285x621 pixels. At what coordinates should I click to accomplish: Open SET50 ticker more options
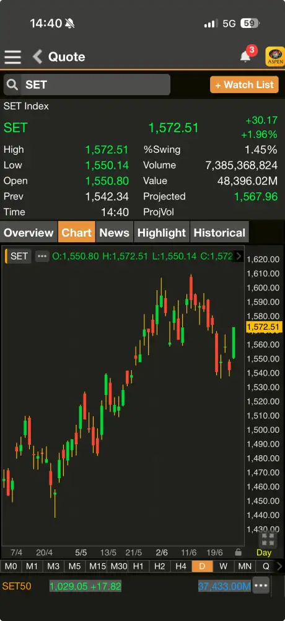tap(261, 586)
